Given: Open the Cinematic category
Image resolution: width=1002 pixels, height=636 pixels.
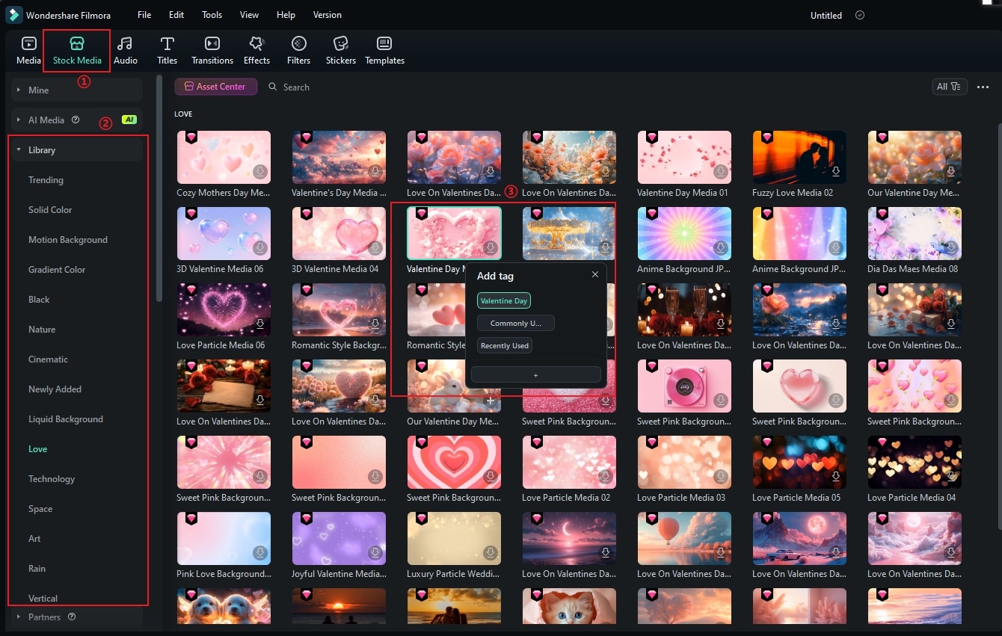Looking at the screenshot, I should click(x=48, y=359).
